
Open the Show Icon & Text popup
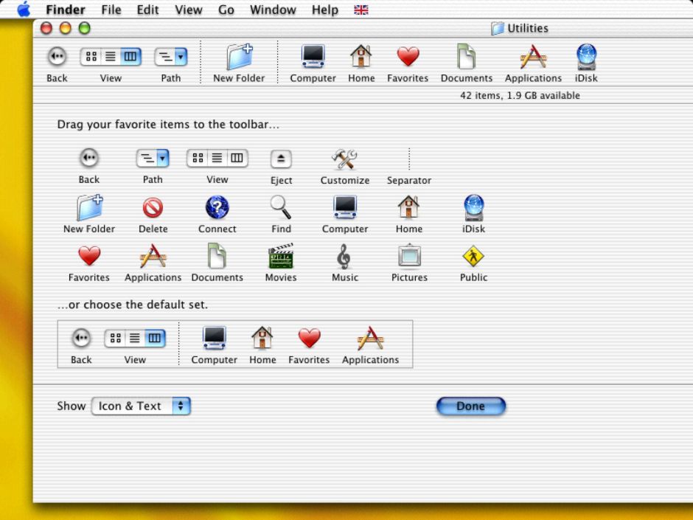141,406
